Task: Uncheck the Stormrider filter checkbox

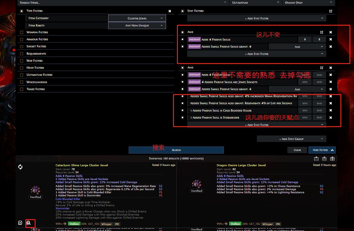Action: [182, 117]
